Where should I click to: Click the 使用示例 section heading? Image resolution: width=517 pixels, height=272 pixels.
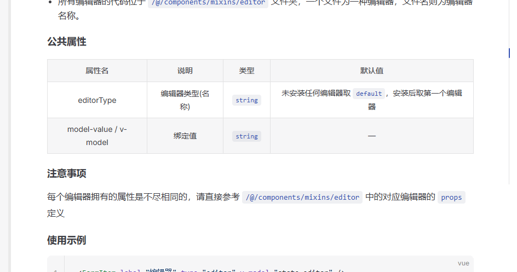67,241
